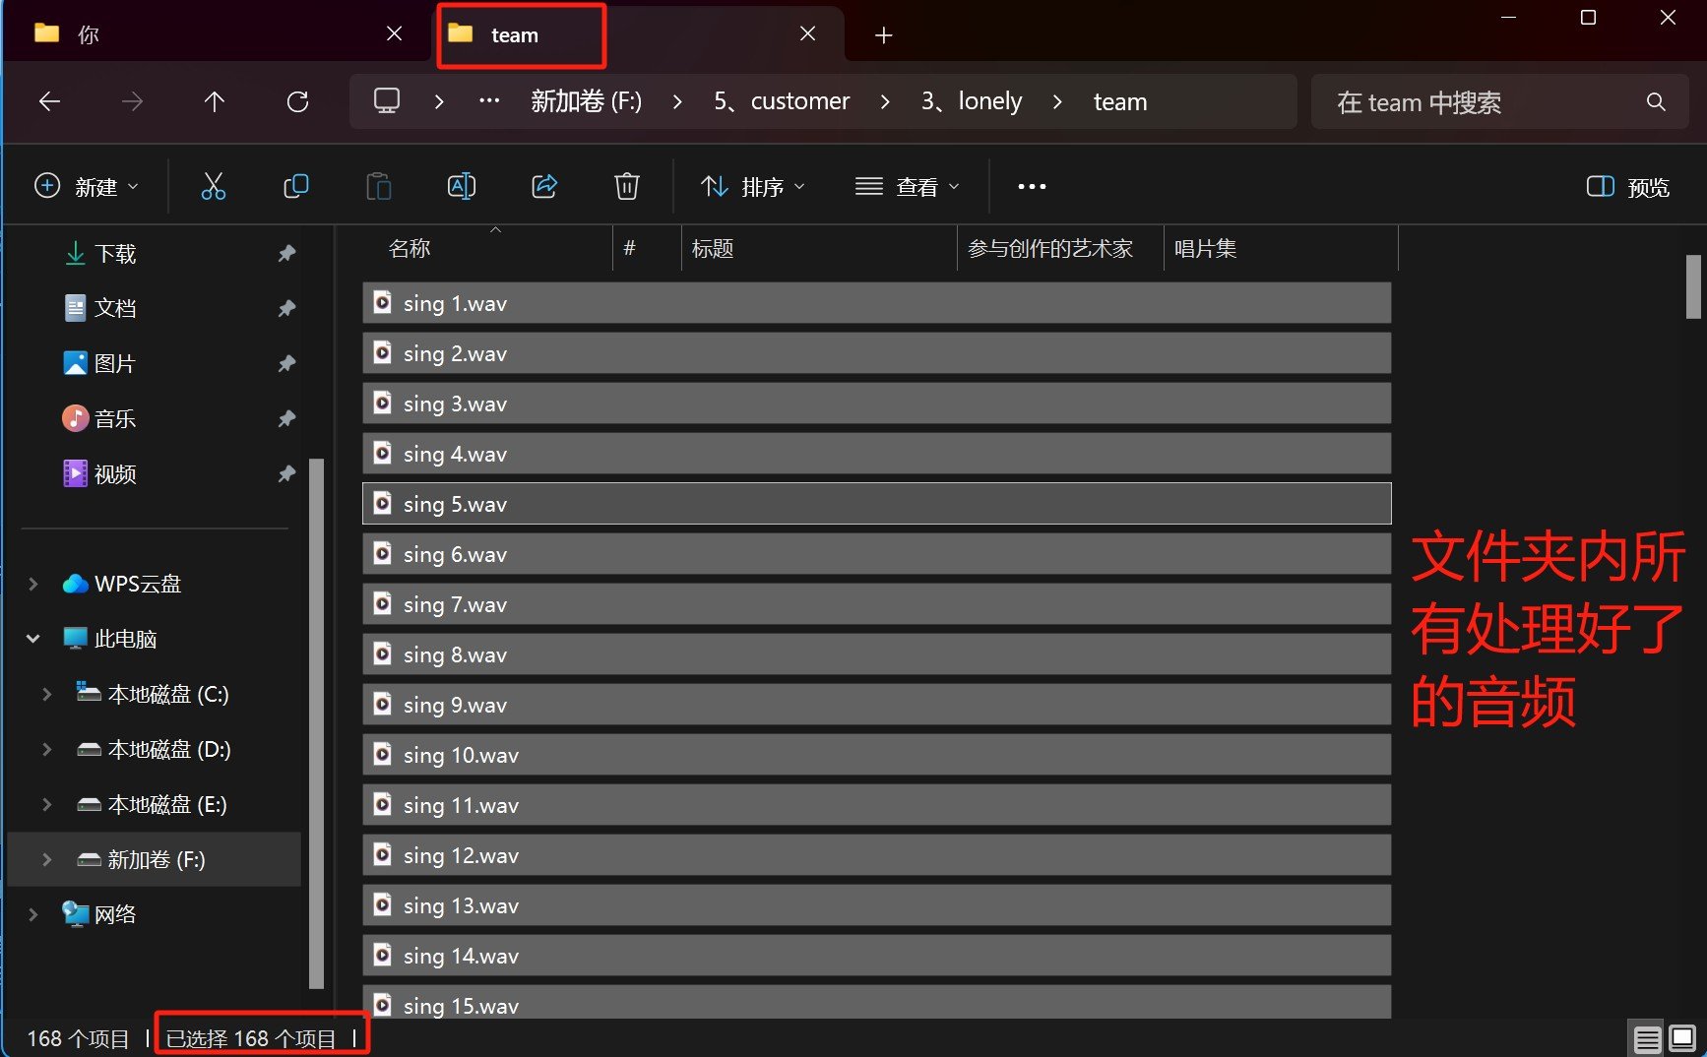Click the Share icon in toolbar

544,186
